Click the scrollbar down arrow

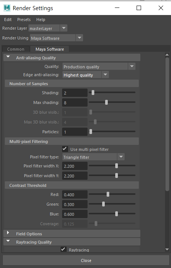pos(167,250)
